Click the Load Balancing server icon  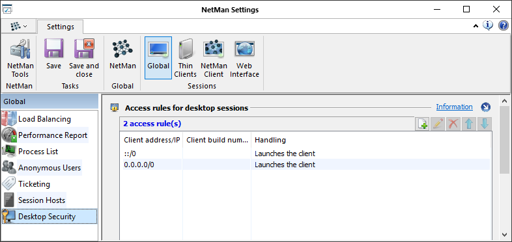(x=9, y=118)
